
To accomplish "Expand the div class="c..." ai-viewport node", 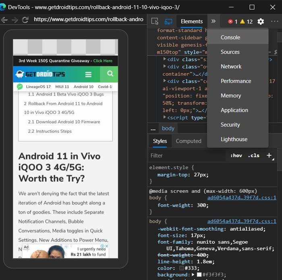I will (164, 81).
